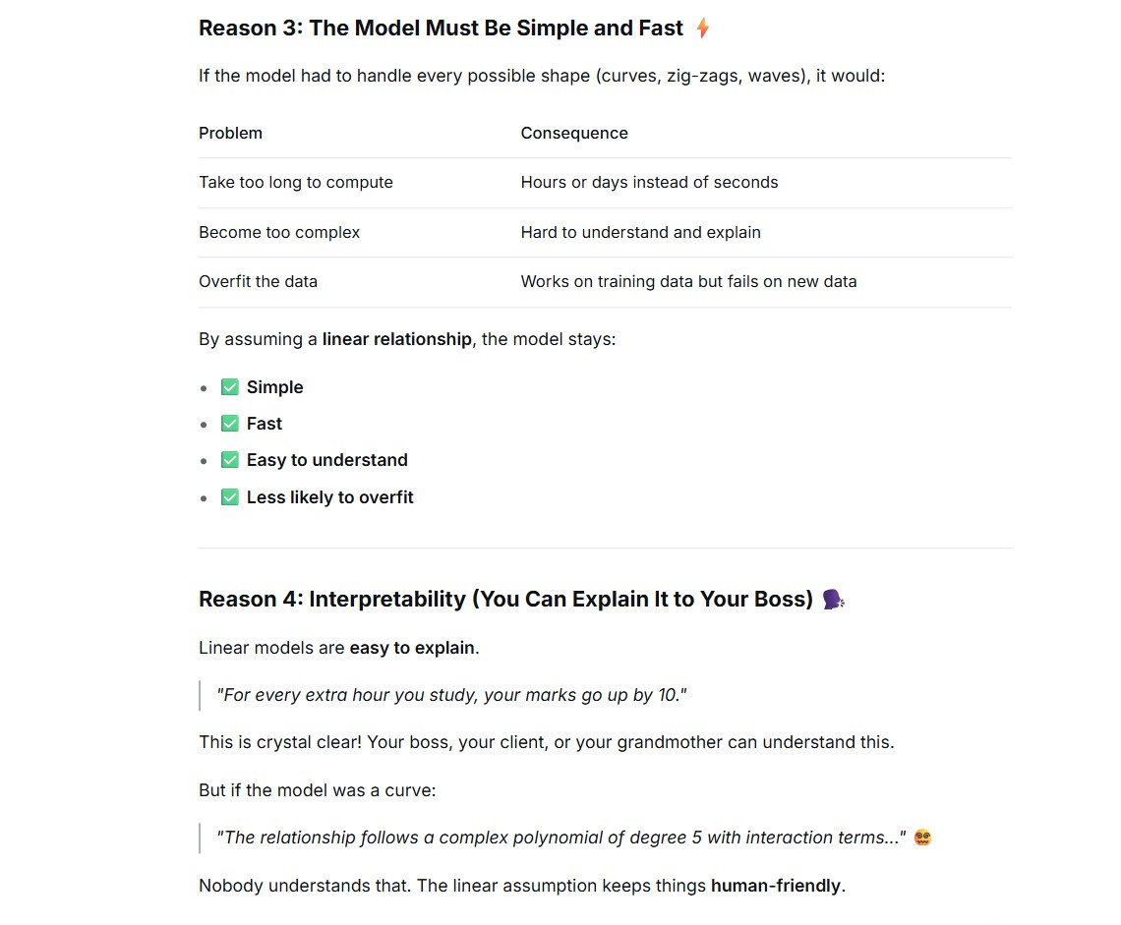This screenshot has height=925, width=1121.
Task: Click the bold human-friendly text
Action: pyautogui.click(x=776, y=886)
